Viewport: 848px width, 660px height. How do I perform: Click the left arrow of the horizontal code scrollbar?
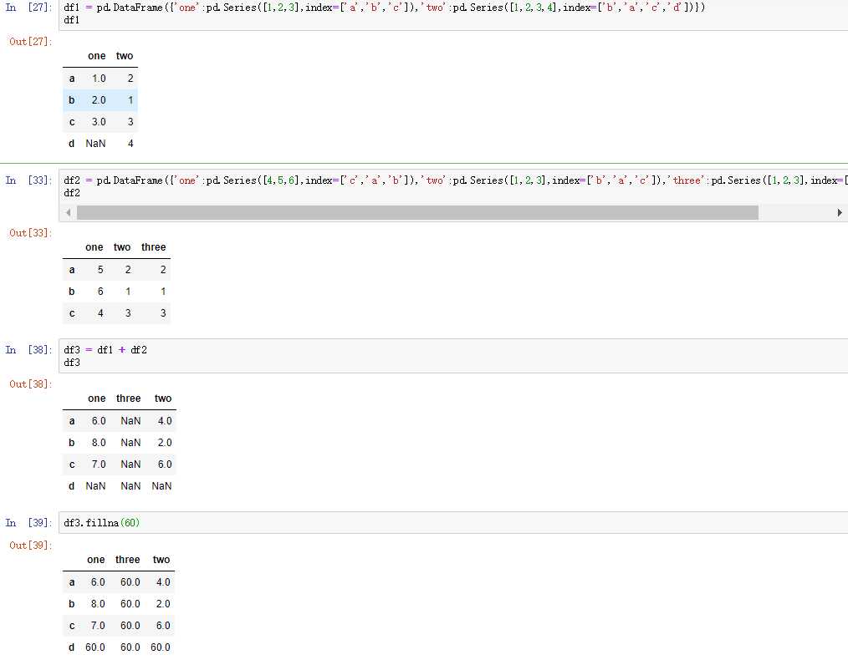pyautogui.click(x=68, y=213)
